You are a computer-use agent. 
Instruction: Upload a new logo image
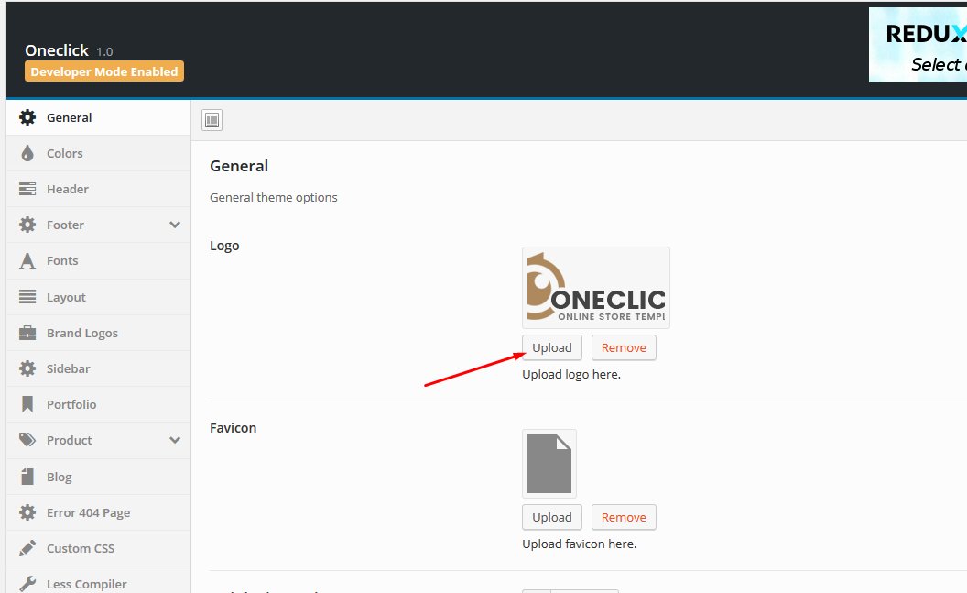click(551, 347)
